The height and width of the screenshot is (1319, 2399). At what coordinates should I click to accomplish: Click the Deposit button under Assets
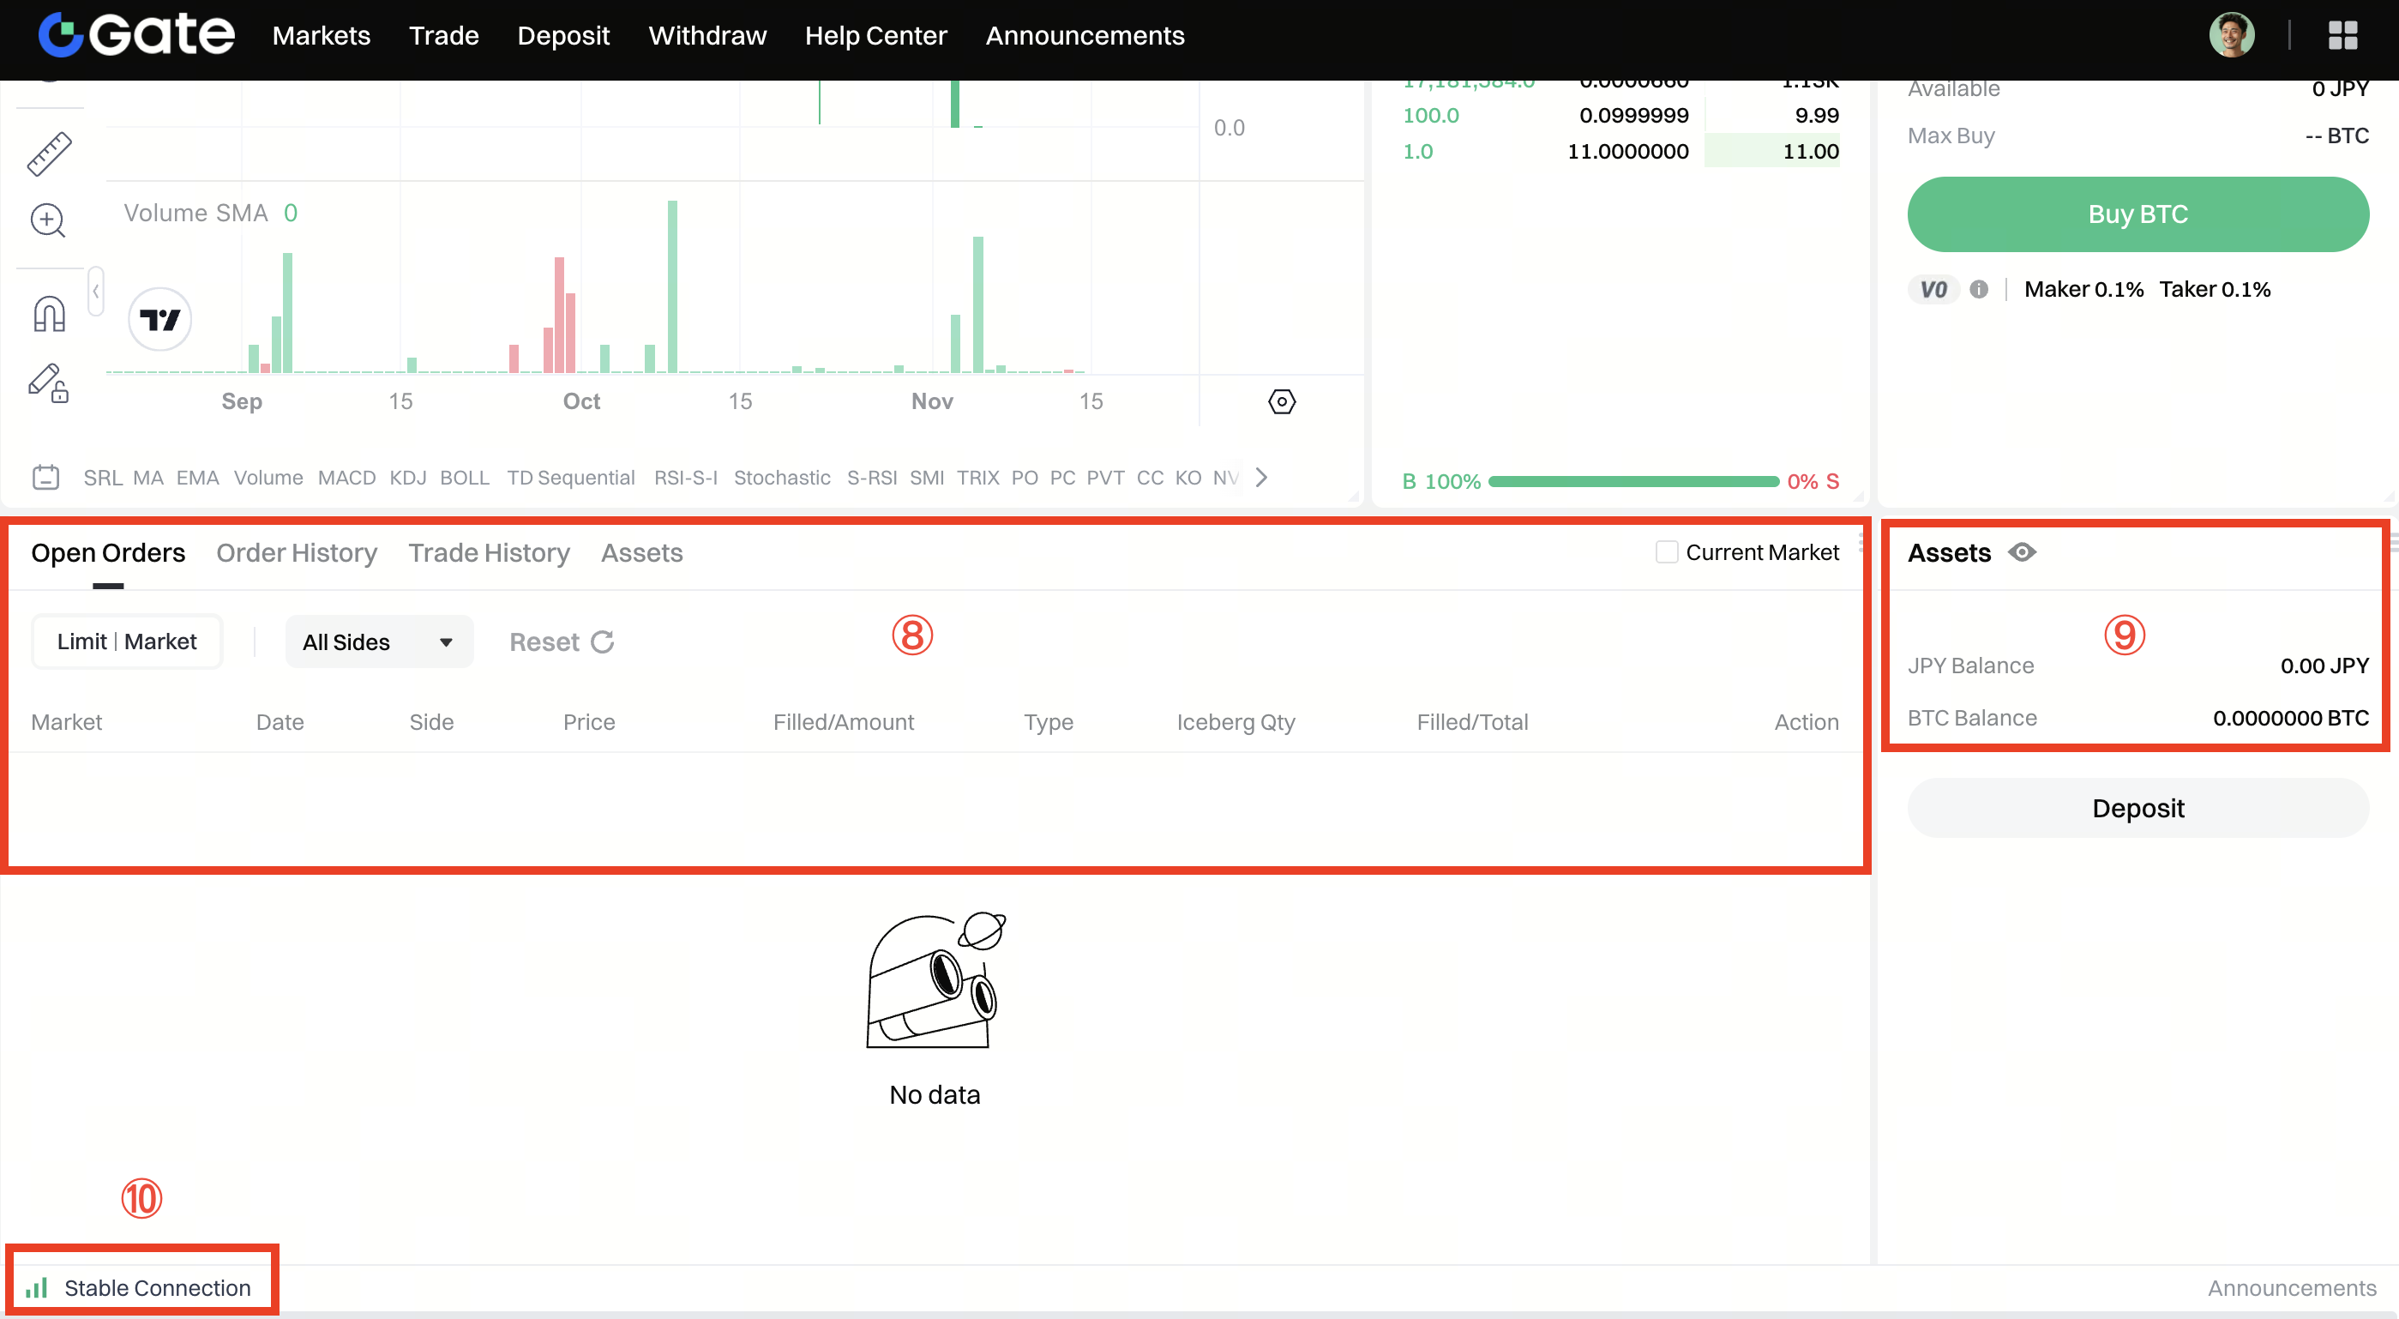(x=2137, y=808)
